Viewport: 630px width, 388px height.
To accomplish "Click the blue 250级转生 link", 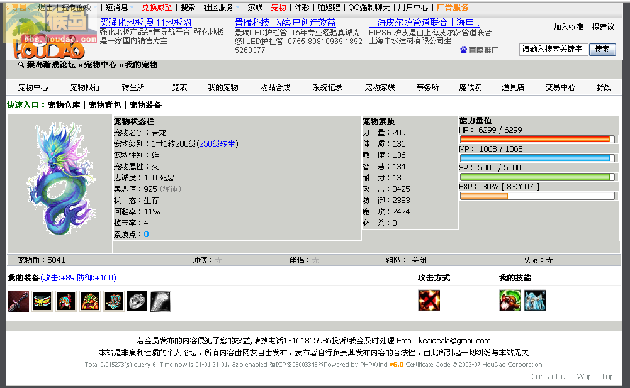I will (217, 144).
